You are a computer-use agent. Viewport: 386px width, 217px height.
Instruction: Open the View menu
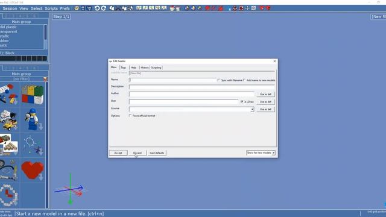[24, 8]
